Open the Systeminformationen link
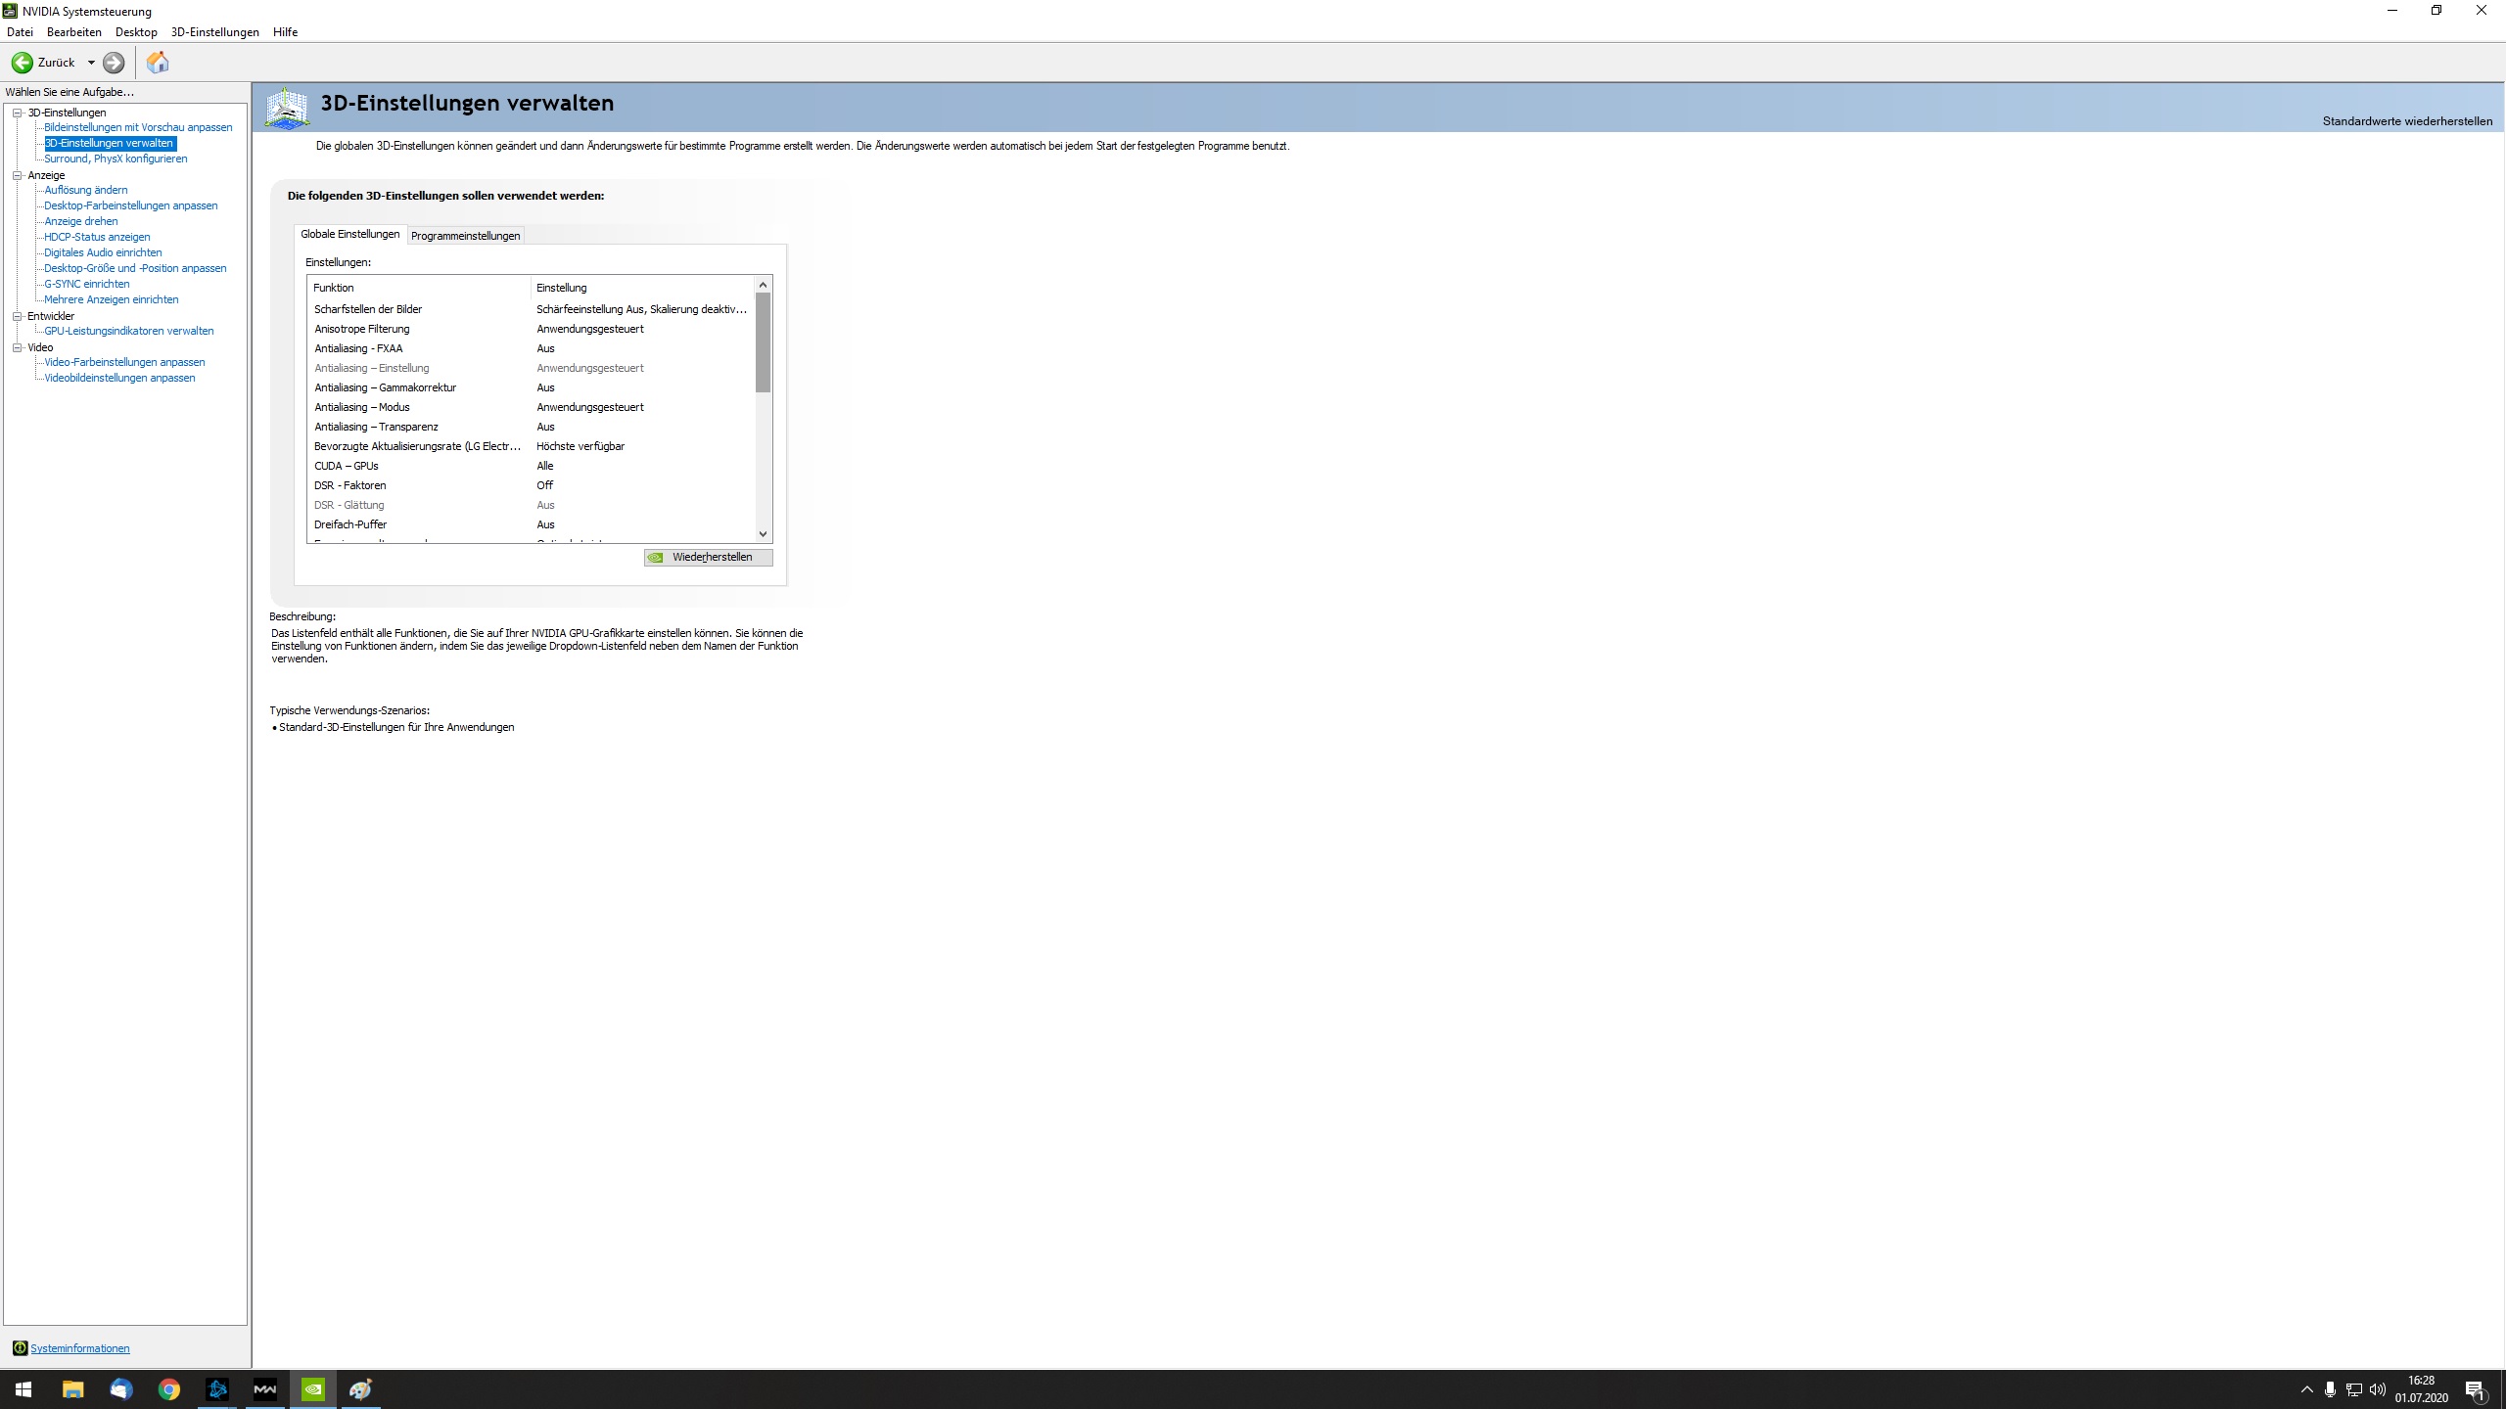The width and height of the screenshot is (2506, 1409). point(79,1348)
